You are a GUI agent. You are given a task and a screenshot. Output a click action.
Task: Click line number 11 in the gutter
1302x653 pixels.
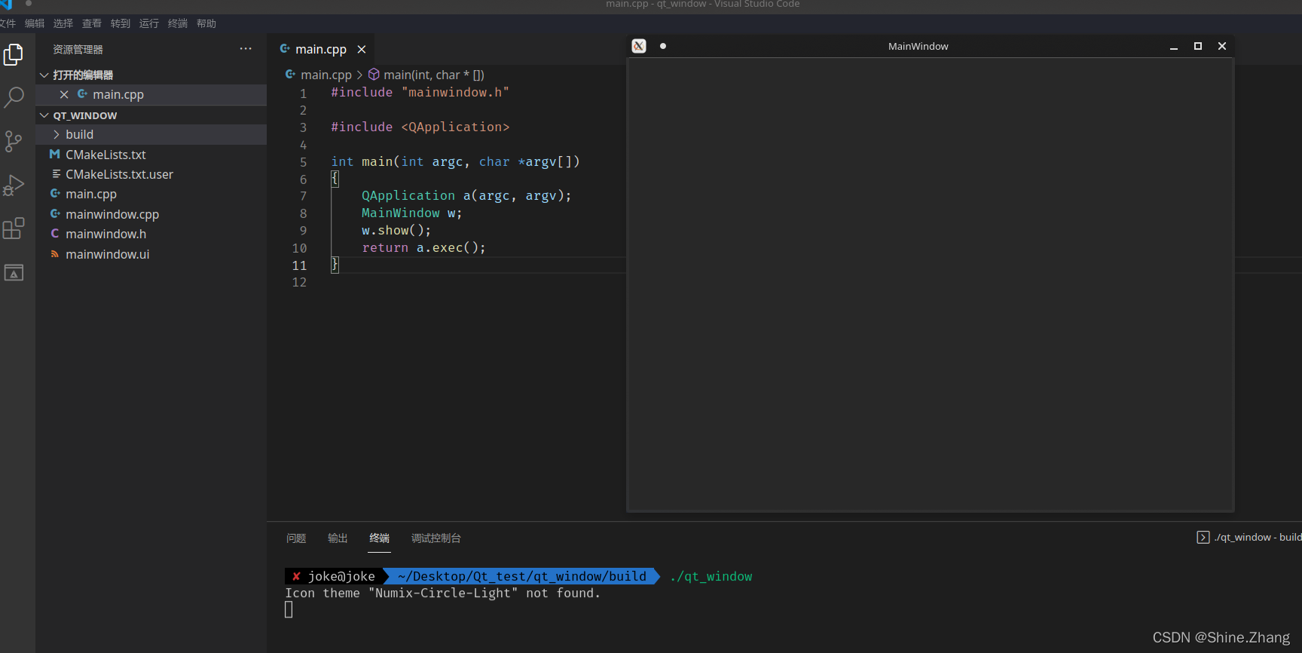tap(299, 265)
